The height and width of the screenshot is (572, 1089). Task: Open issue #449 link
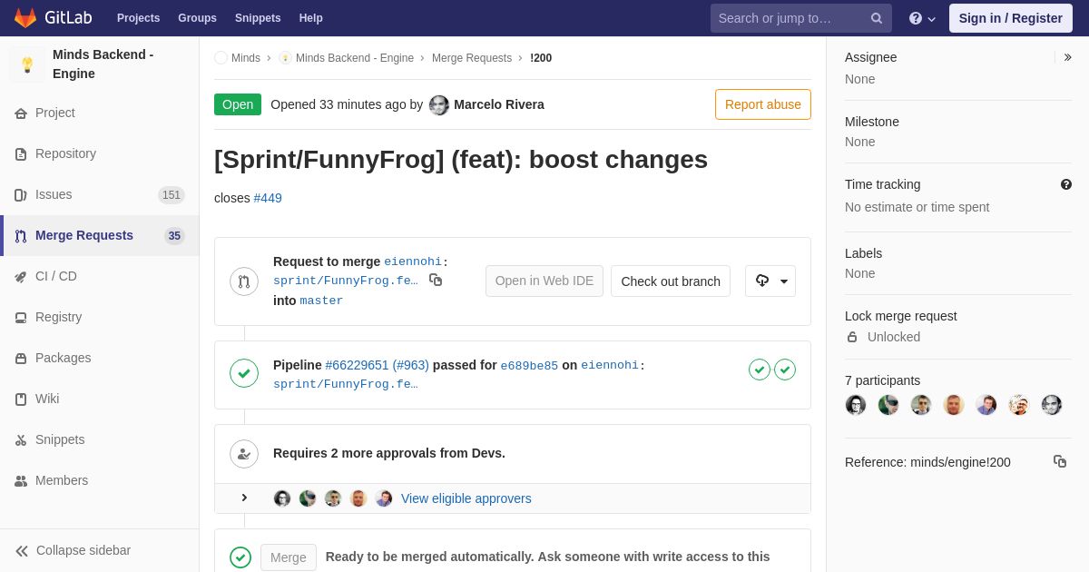coord(268,198)
